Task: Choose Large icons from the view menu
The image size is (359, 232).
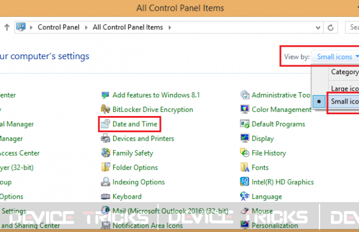Action: (x=345, y=88)
